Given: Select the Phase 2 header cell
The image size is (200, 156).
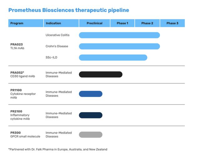Looking at the screenshot, I should pyautogui.click(x=147, y=23).
